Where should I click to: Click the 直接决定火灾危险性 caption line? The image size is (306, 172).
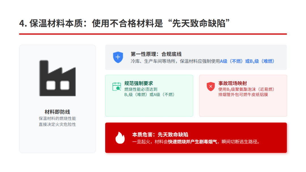[57, 124]
